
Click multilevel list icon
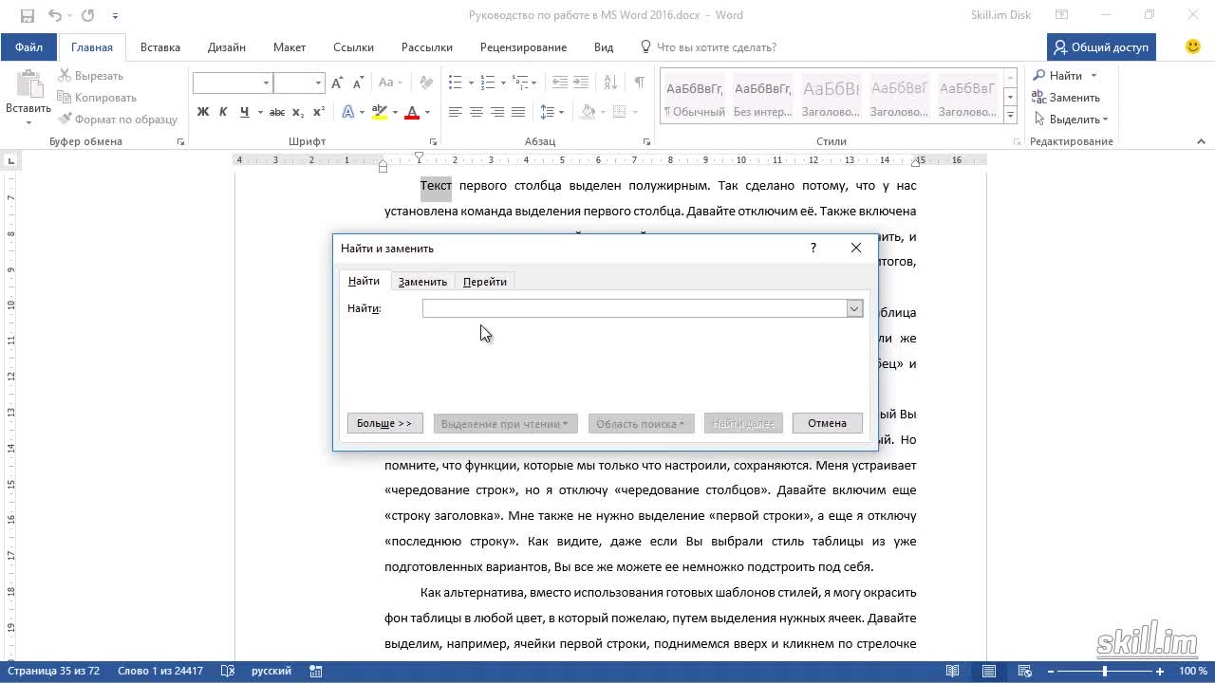point(519,83)
